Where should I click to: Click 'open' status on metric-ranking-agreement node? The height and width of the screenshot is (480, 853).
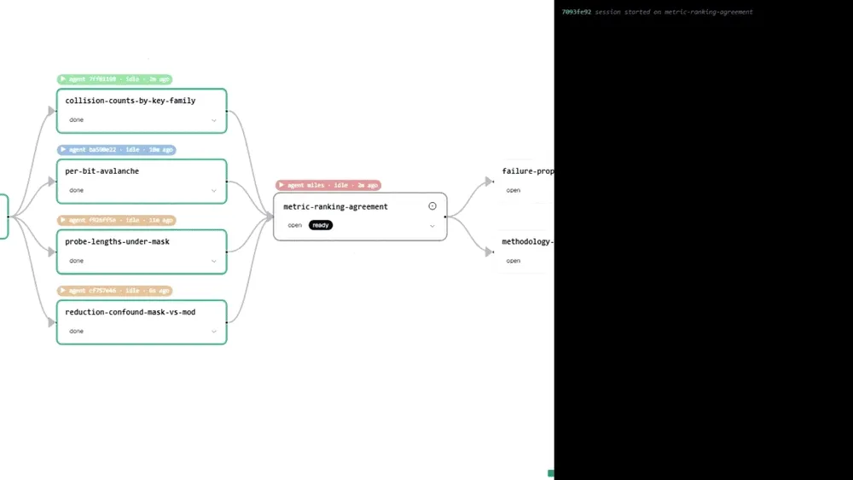pyautogui.click(x=294, y=225)
